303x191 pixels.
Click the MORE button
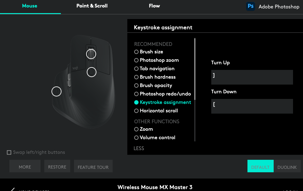pyautogui.click(x=25, y=167)
